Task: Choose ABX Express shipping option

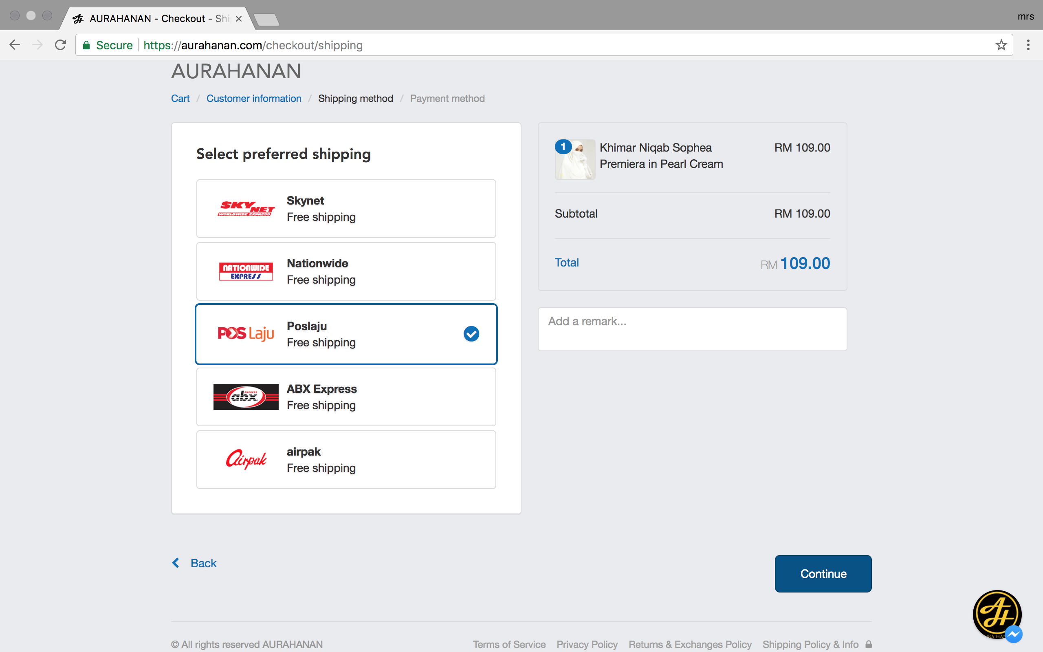Action: [346, 397]
